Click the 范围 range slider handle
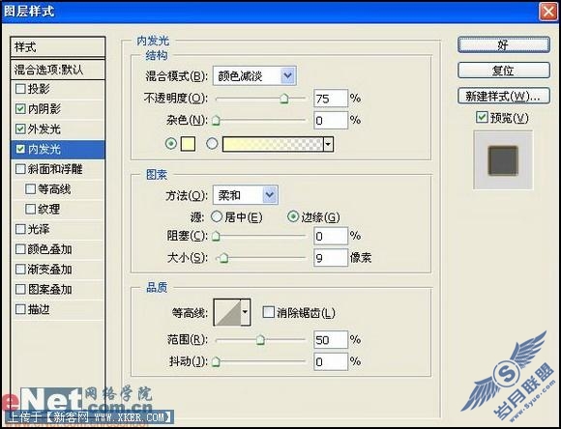 pyautogui.click(x=260, y=340)
